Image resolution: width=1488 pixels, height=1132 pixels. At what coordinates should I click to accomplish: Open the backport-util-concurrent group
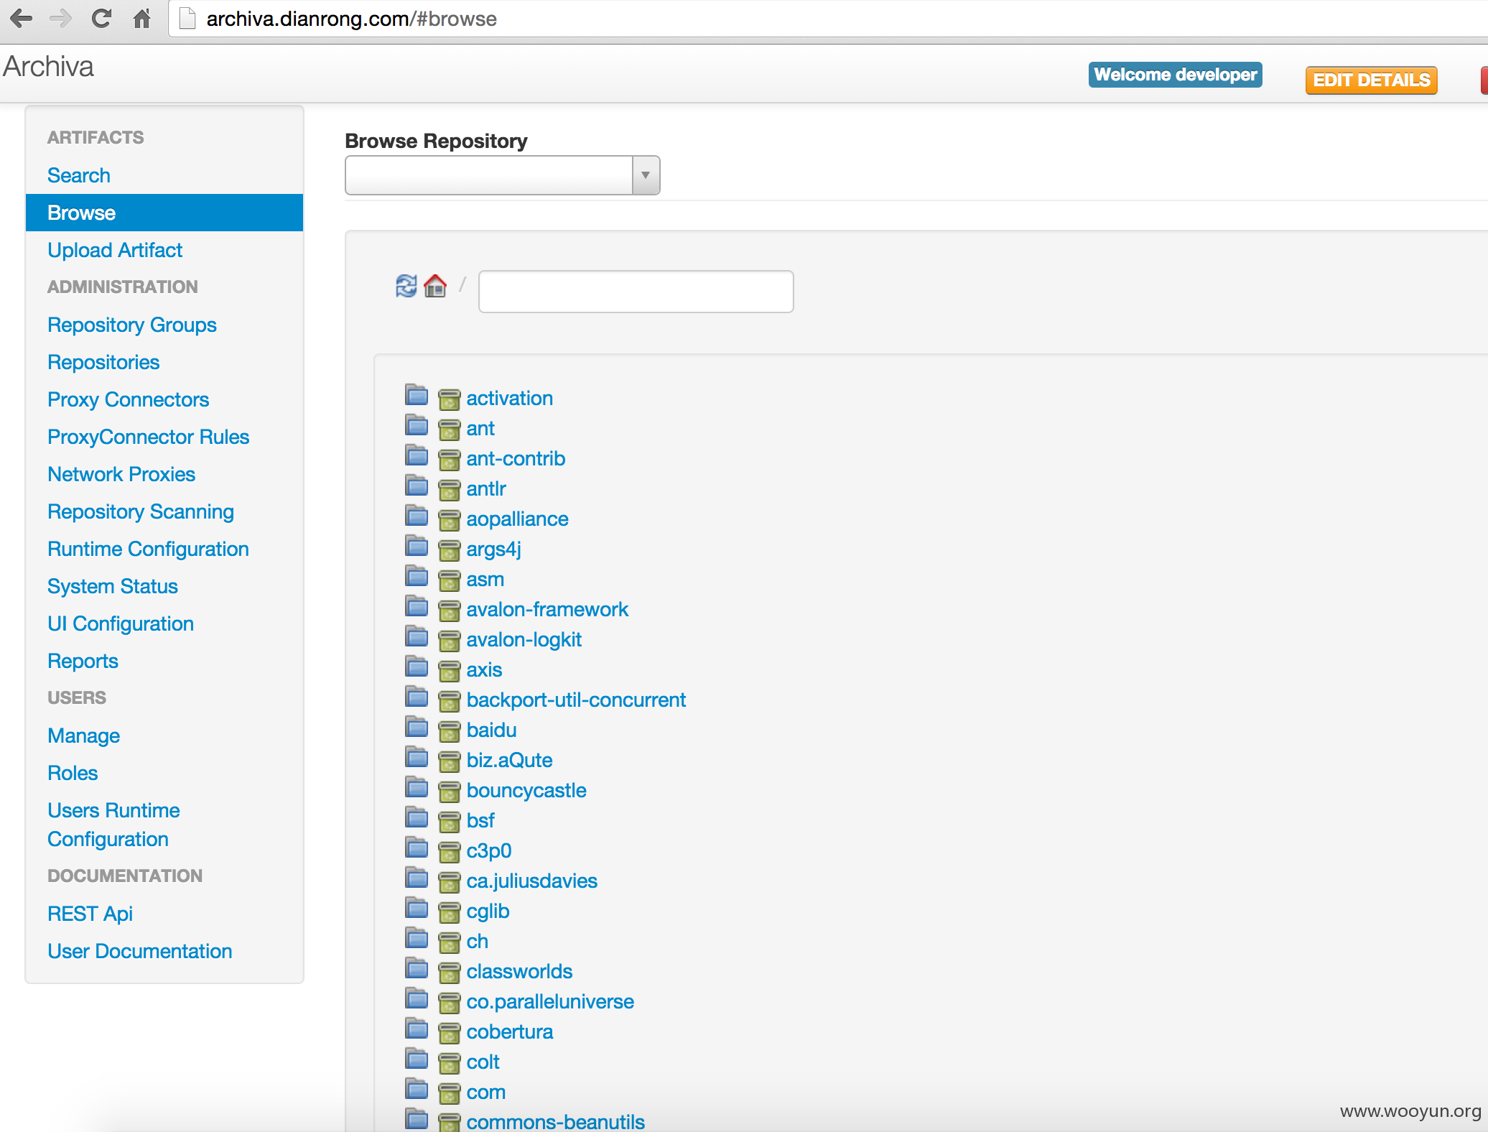576,700
